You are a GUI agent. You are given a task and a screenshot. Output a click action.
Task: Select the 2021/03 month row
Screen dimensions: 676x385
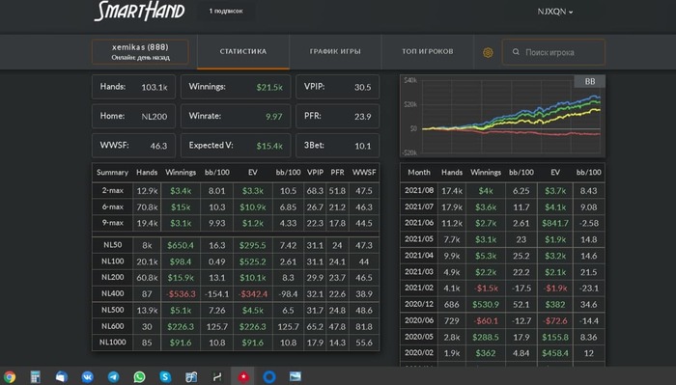pyautogui.click(x=503, y=272)
